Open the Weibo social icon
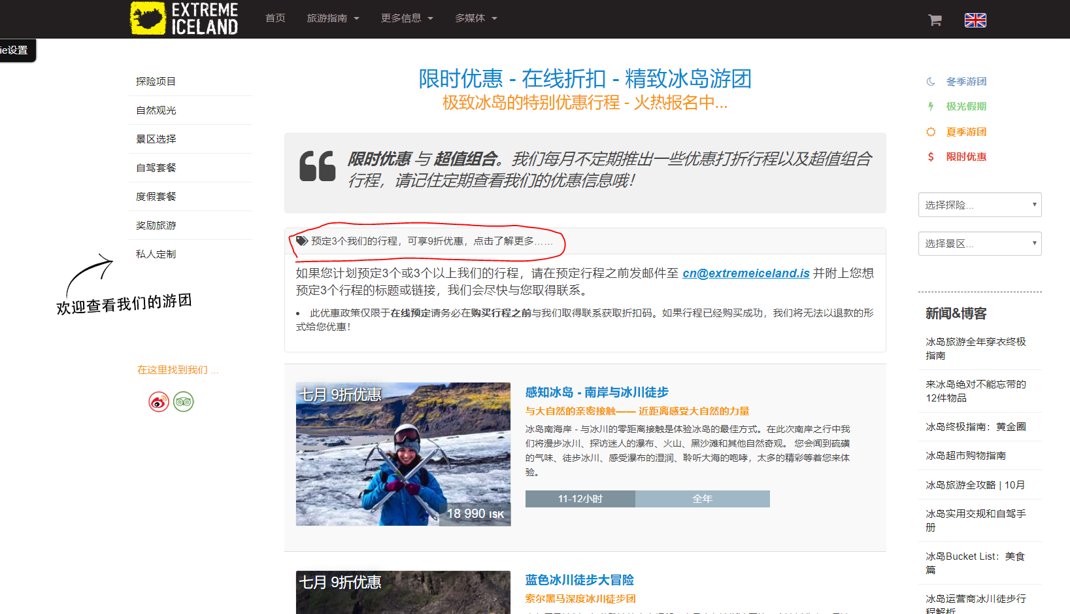 point(159,401)
